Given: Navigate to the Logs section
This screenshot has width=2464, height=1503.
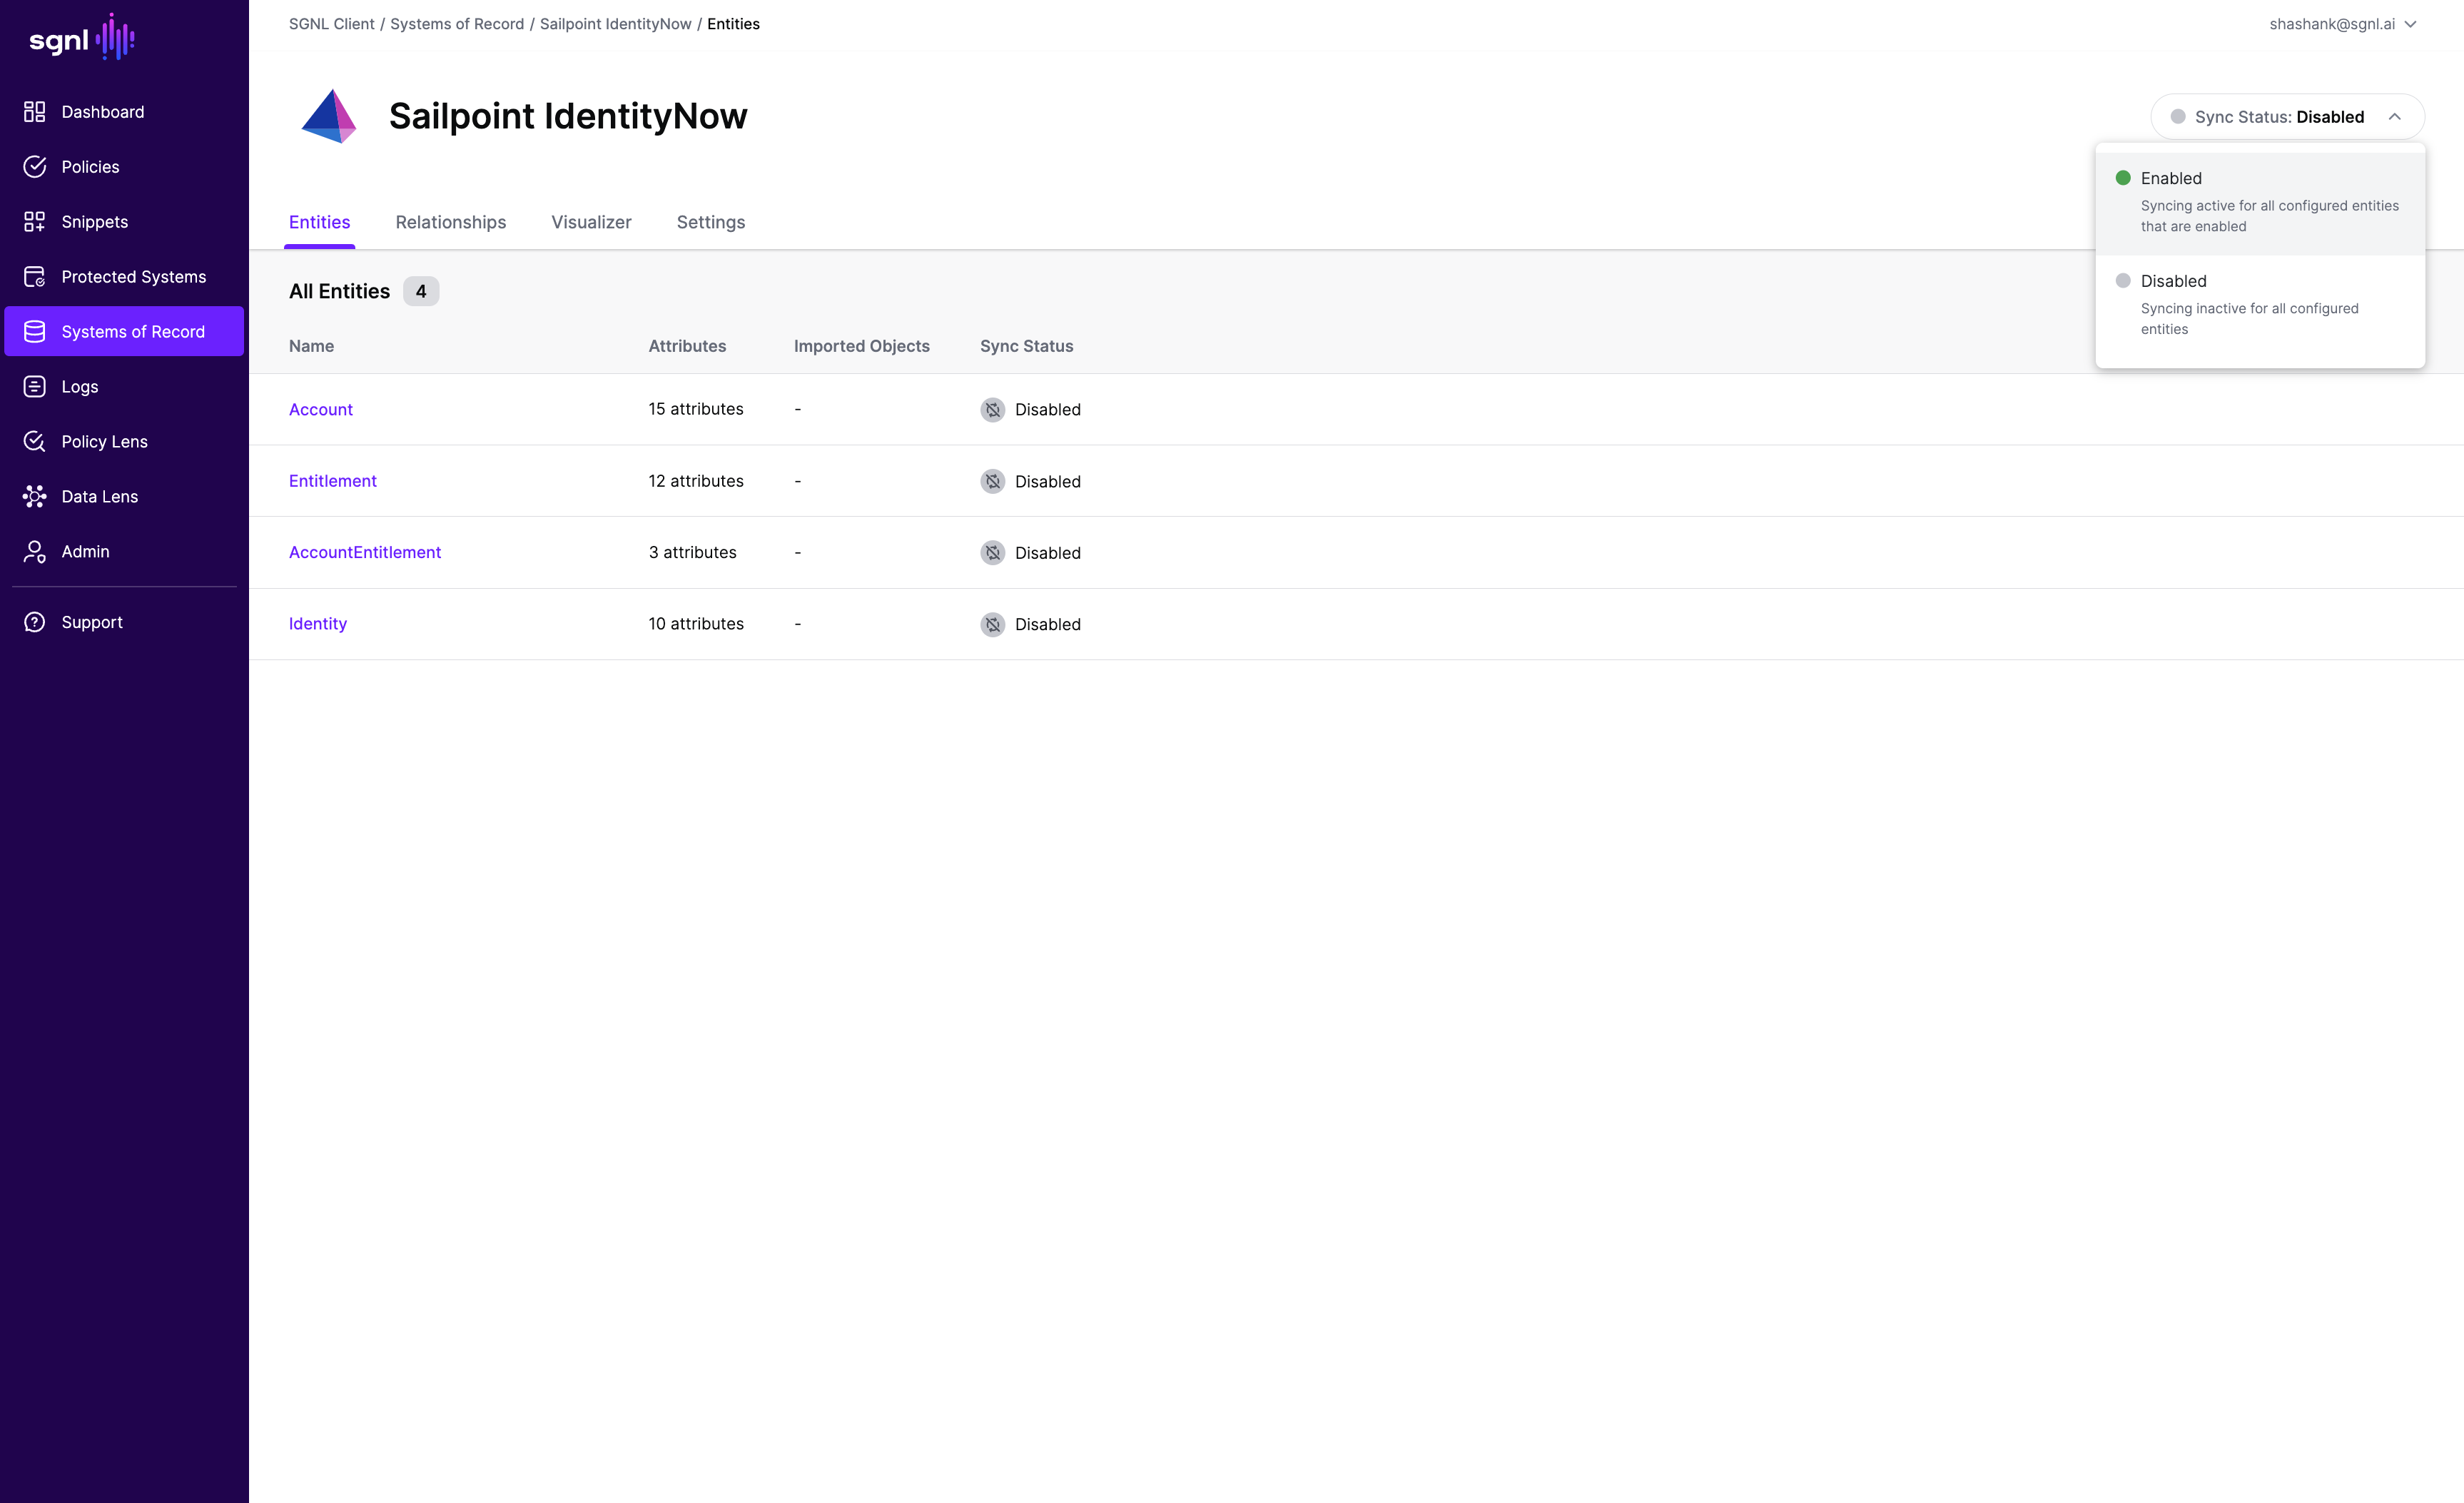Looking at the screenshot, I should [x=79, y=385].
